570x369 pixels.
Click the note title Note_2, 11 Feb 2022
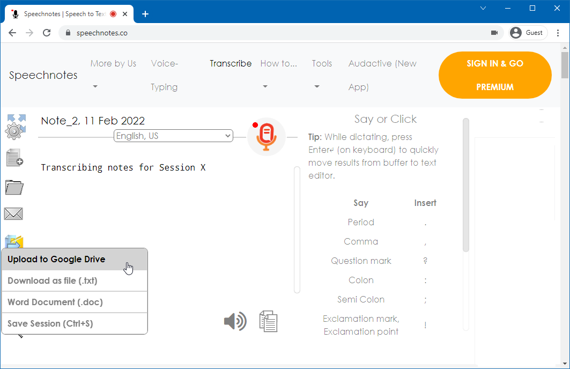click(93, 121)
